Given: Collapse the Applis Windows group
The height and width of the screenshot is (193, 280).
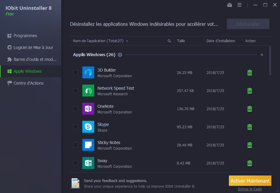Looking at the screenshot, I should pyautogui.click(x=262, y=55).
